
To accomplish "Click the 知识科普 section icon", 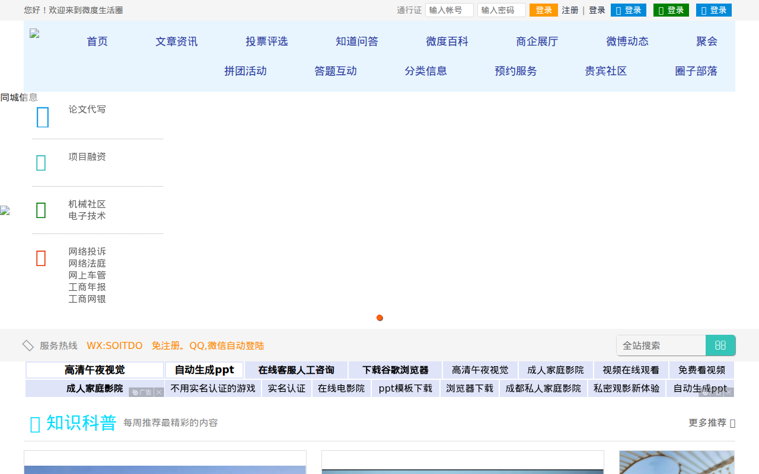I will pyautogui.click(x=33, y=423).
